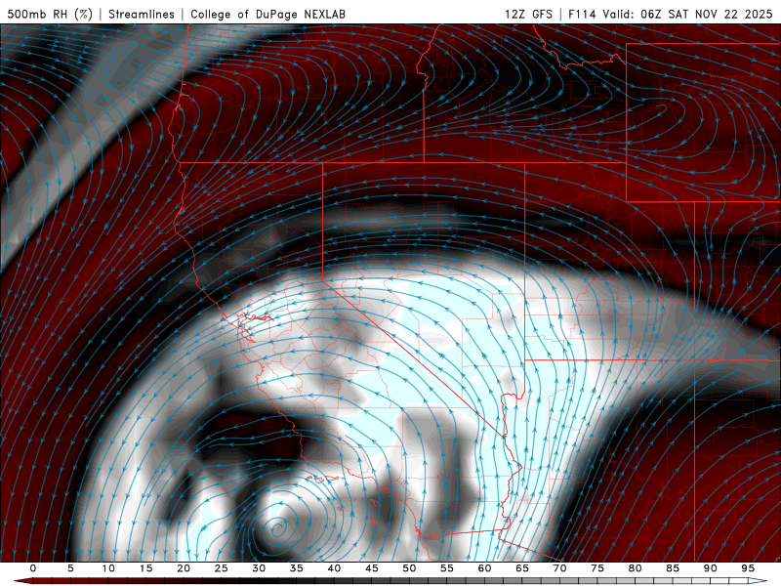
Task: Click the 45 value on the color scale
Action: point(372,568)
